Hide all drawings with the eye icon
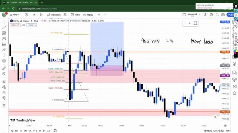The width and height of the screenshot is (238, 133). (4, 98)
